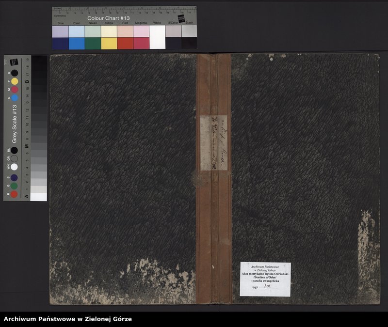Click the K patch on the grey scale
This screenshot has width=388, height=327.
(x=14, y=72)
